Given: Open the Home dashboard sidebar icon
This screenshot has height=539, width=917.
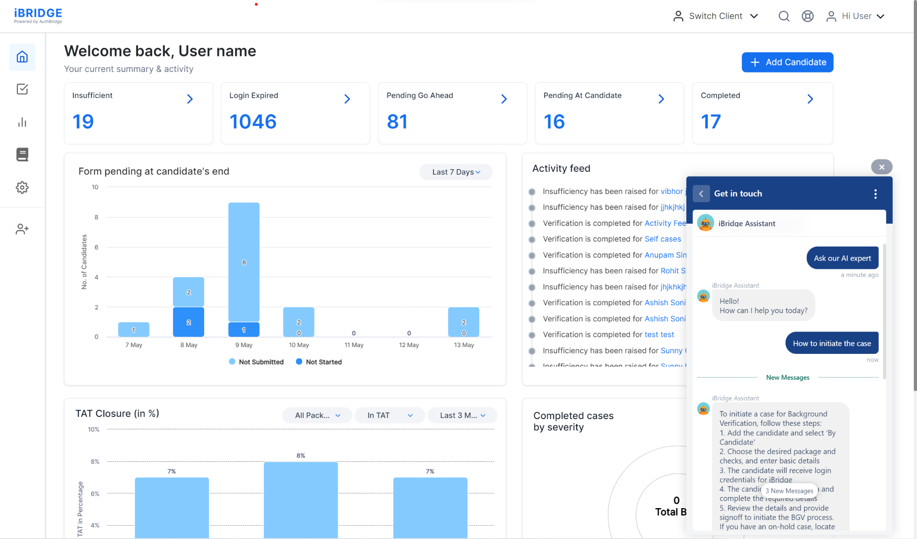Looking at the screenshot, I should 22,57.
